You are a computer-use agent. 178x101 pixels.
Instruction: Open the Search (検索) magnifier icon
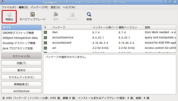[x=89, y=14]
